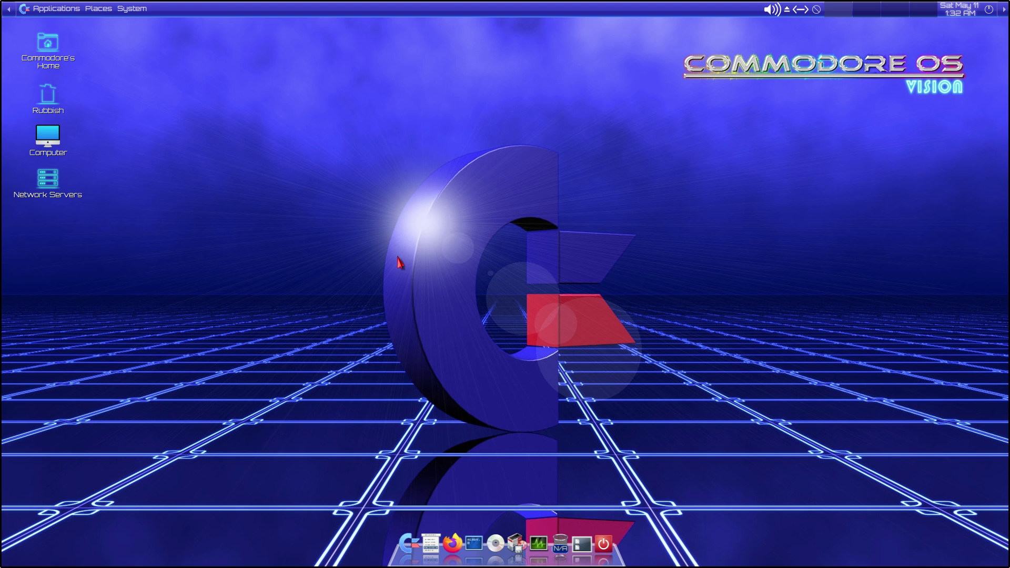Click the blocked status indicator in the tray
Image resolution: width=1010 pixels, height=568 pixels.
point(816,8)
